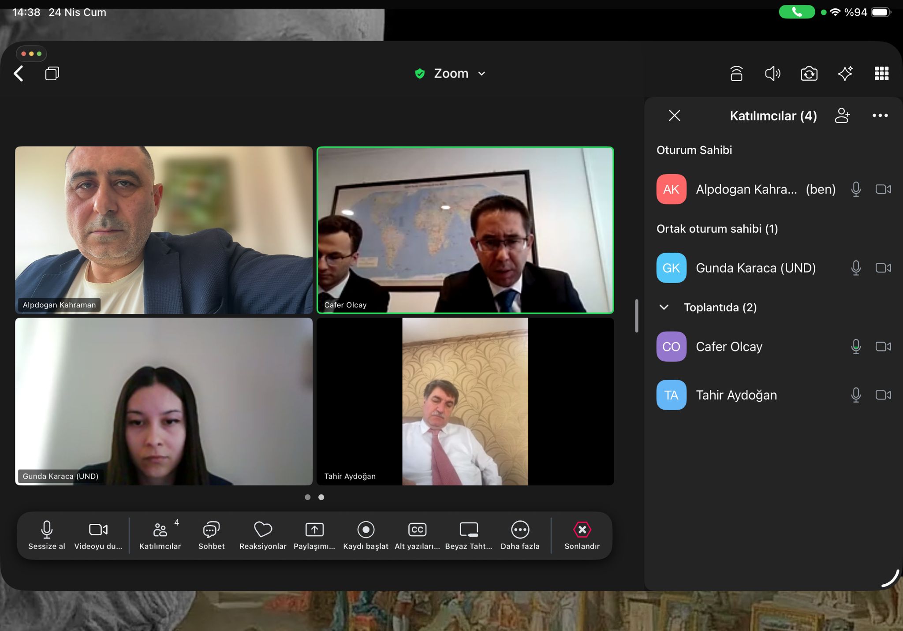Open the apps grid icon

(x=881, y=73)
